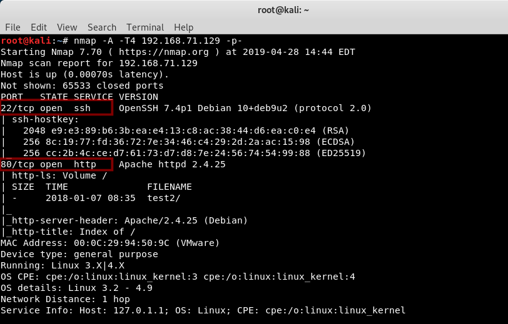Open the File menu
Image resolution: width=508 pixels, height=324 pixels.
pyautogui.click(x=13, y=27)
